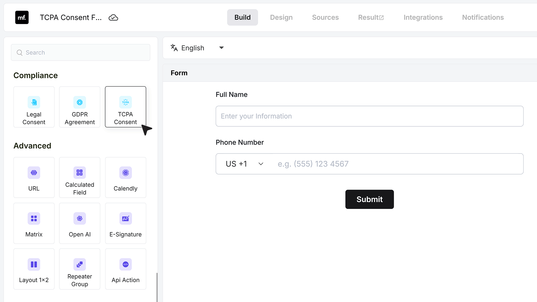Screen dimensions: 537x302
Task: Insert the E-Signature field
Action: (x=126, y=223)
